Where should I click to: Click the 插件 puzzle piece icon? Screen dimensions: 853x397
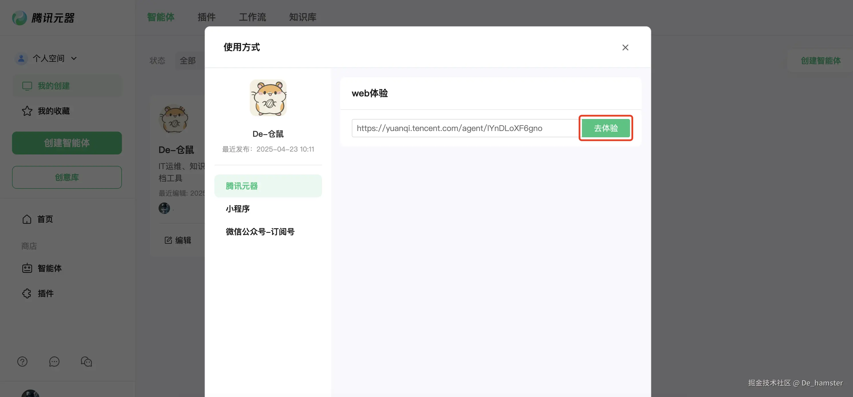tap(27, 293)
